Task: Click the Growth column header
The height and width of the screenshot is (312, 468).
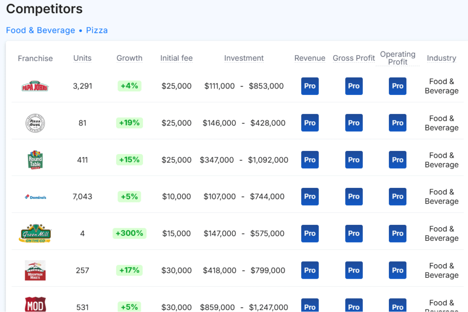Action: tap(129, 58)
